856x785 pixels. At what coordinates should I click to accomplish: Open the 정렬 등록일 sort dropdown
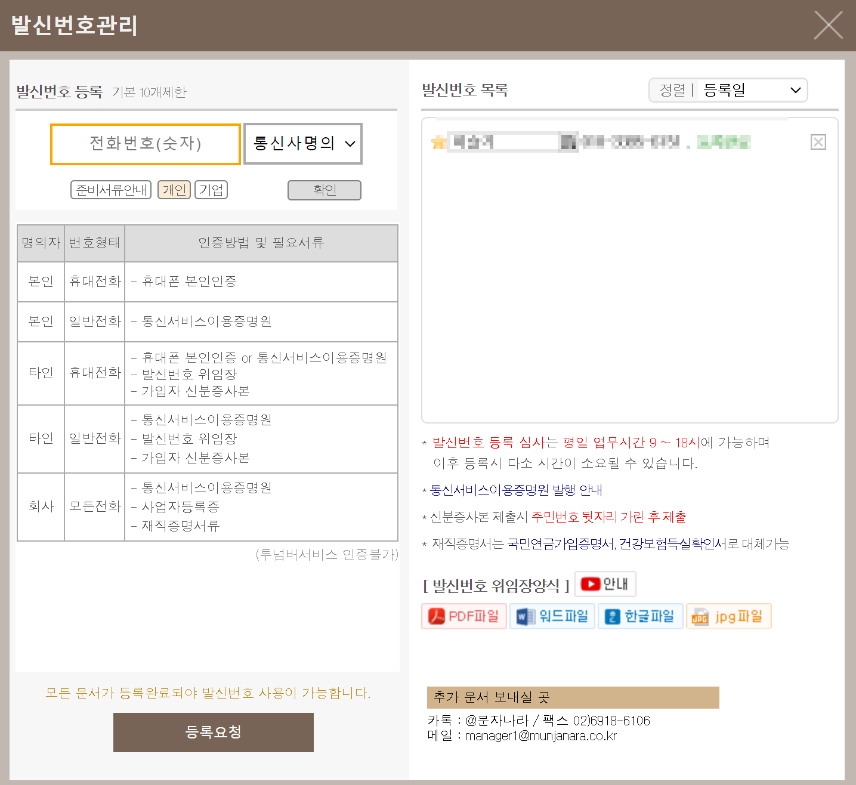coord(753,90)
